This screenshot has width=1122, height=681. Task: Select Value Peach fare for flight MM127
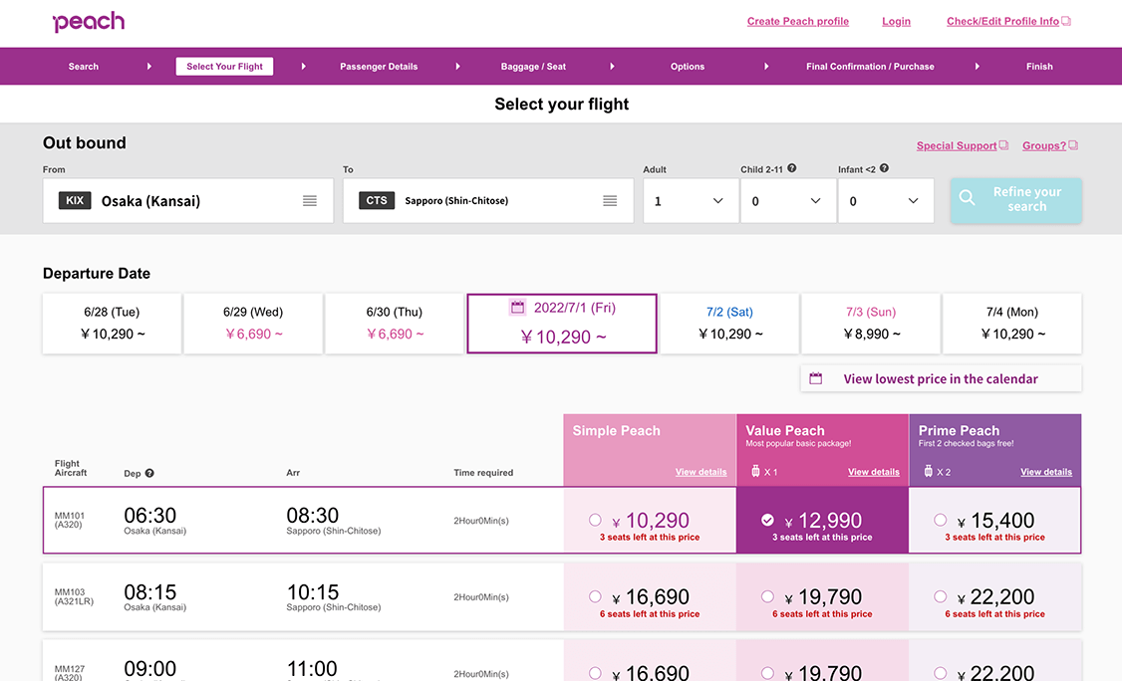coord(767,672)
